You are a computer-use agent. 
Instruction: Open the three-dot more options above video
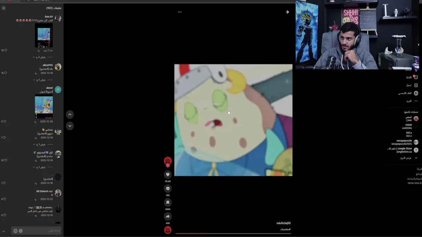pyautogui.click(x=180, y=12)
